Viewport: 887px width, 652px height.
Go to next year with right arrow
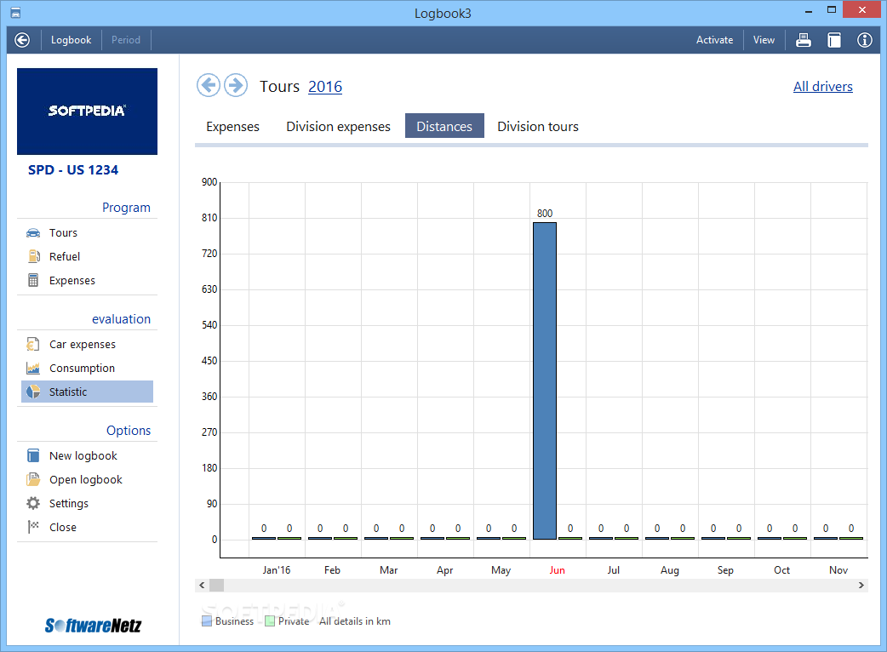pos(236,85)
